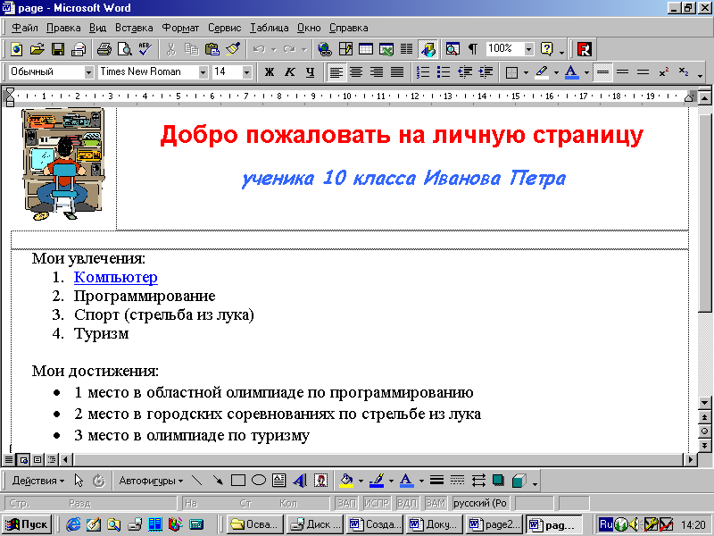Image resolution: width=714 pixels, height=536 pixels.
Task: Select the computer clipart image
Action: (63, 164)
